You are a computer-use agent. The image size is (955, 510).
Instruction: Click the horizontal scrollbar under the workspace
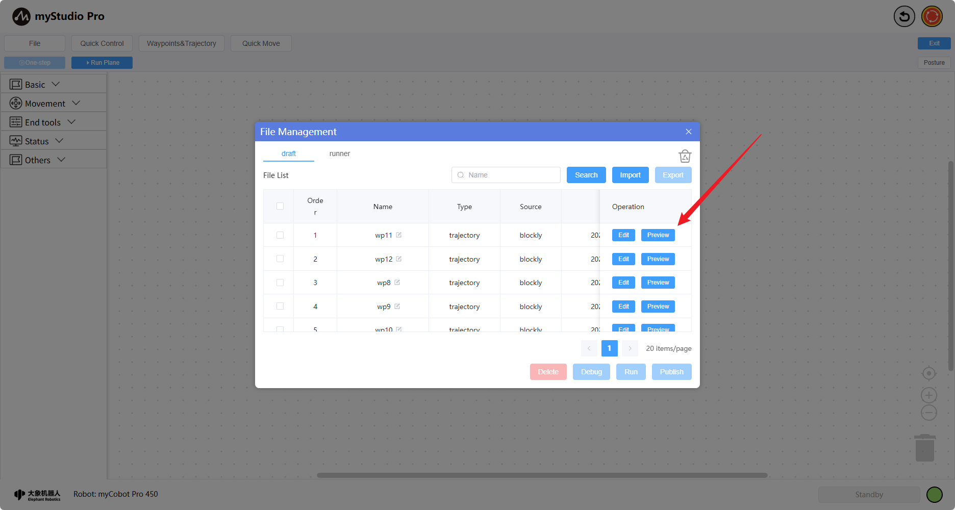tap(542, 475)
